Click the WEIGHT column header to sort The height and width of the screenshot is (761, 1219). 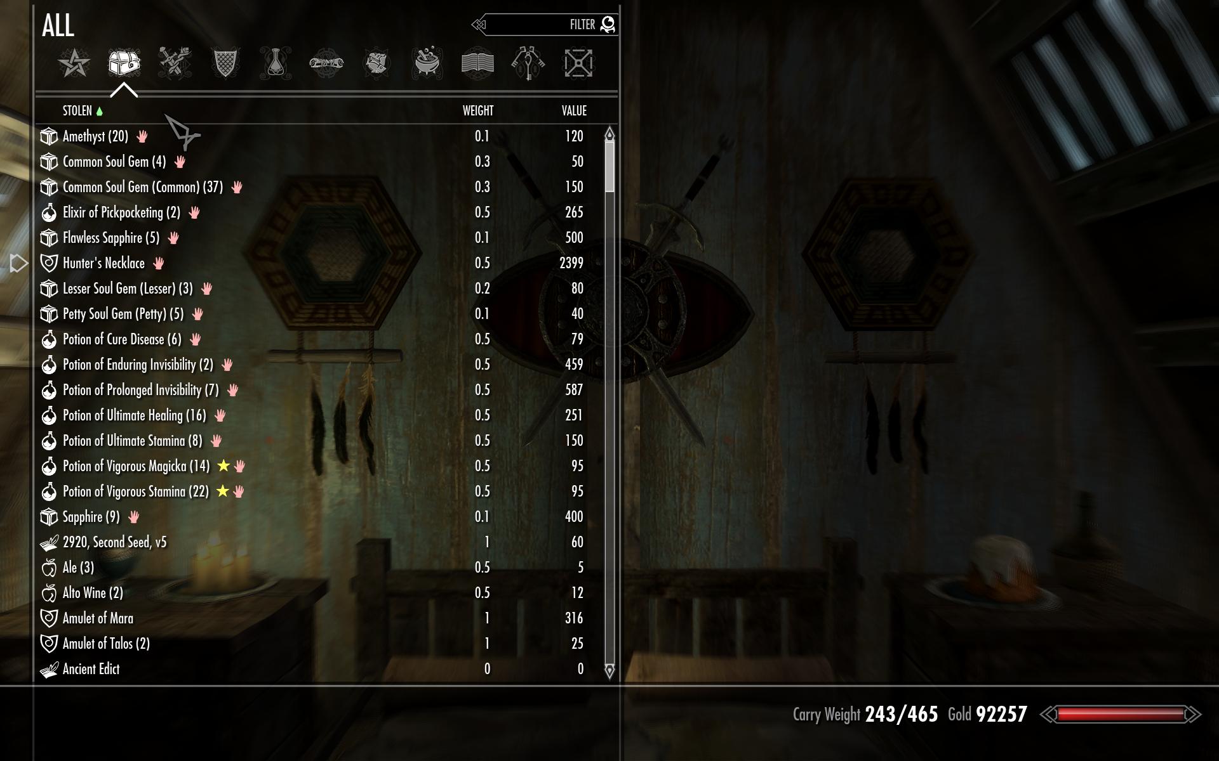(x=478, y=110)
